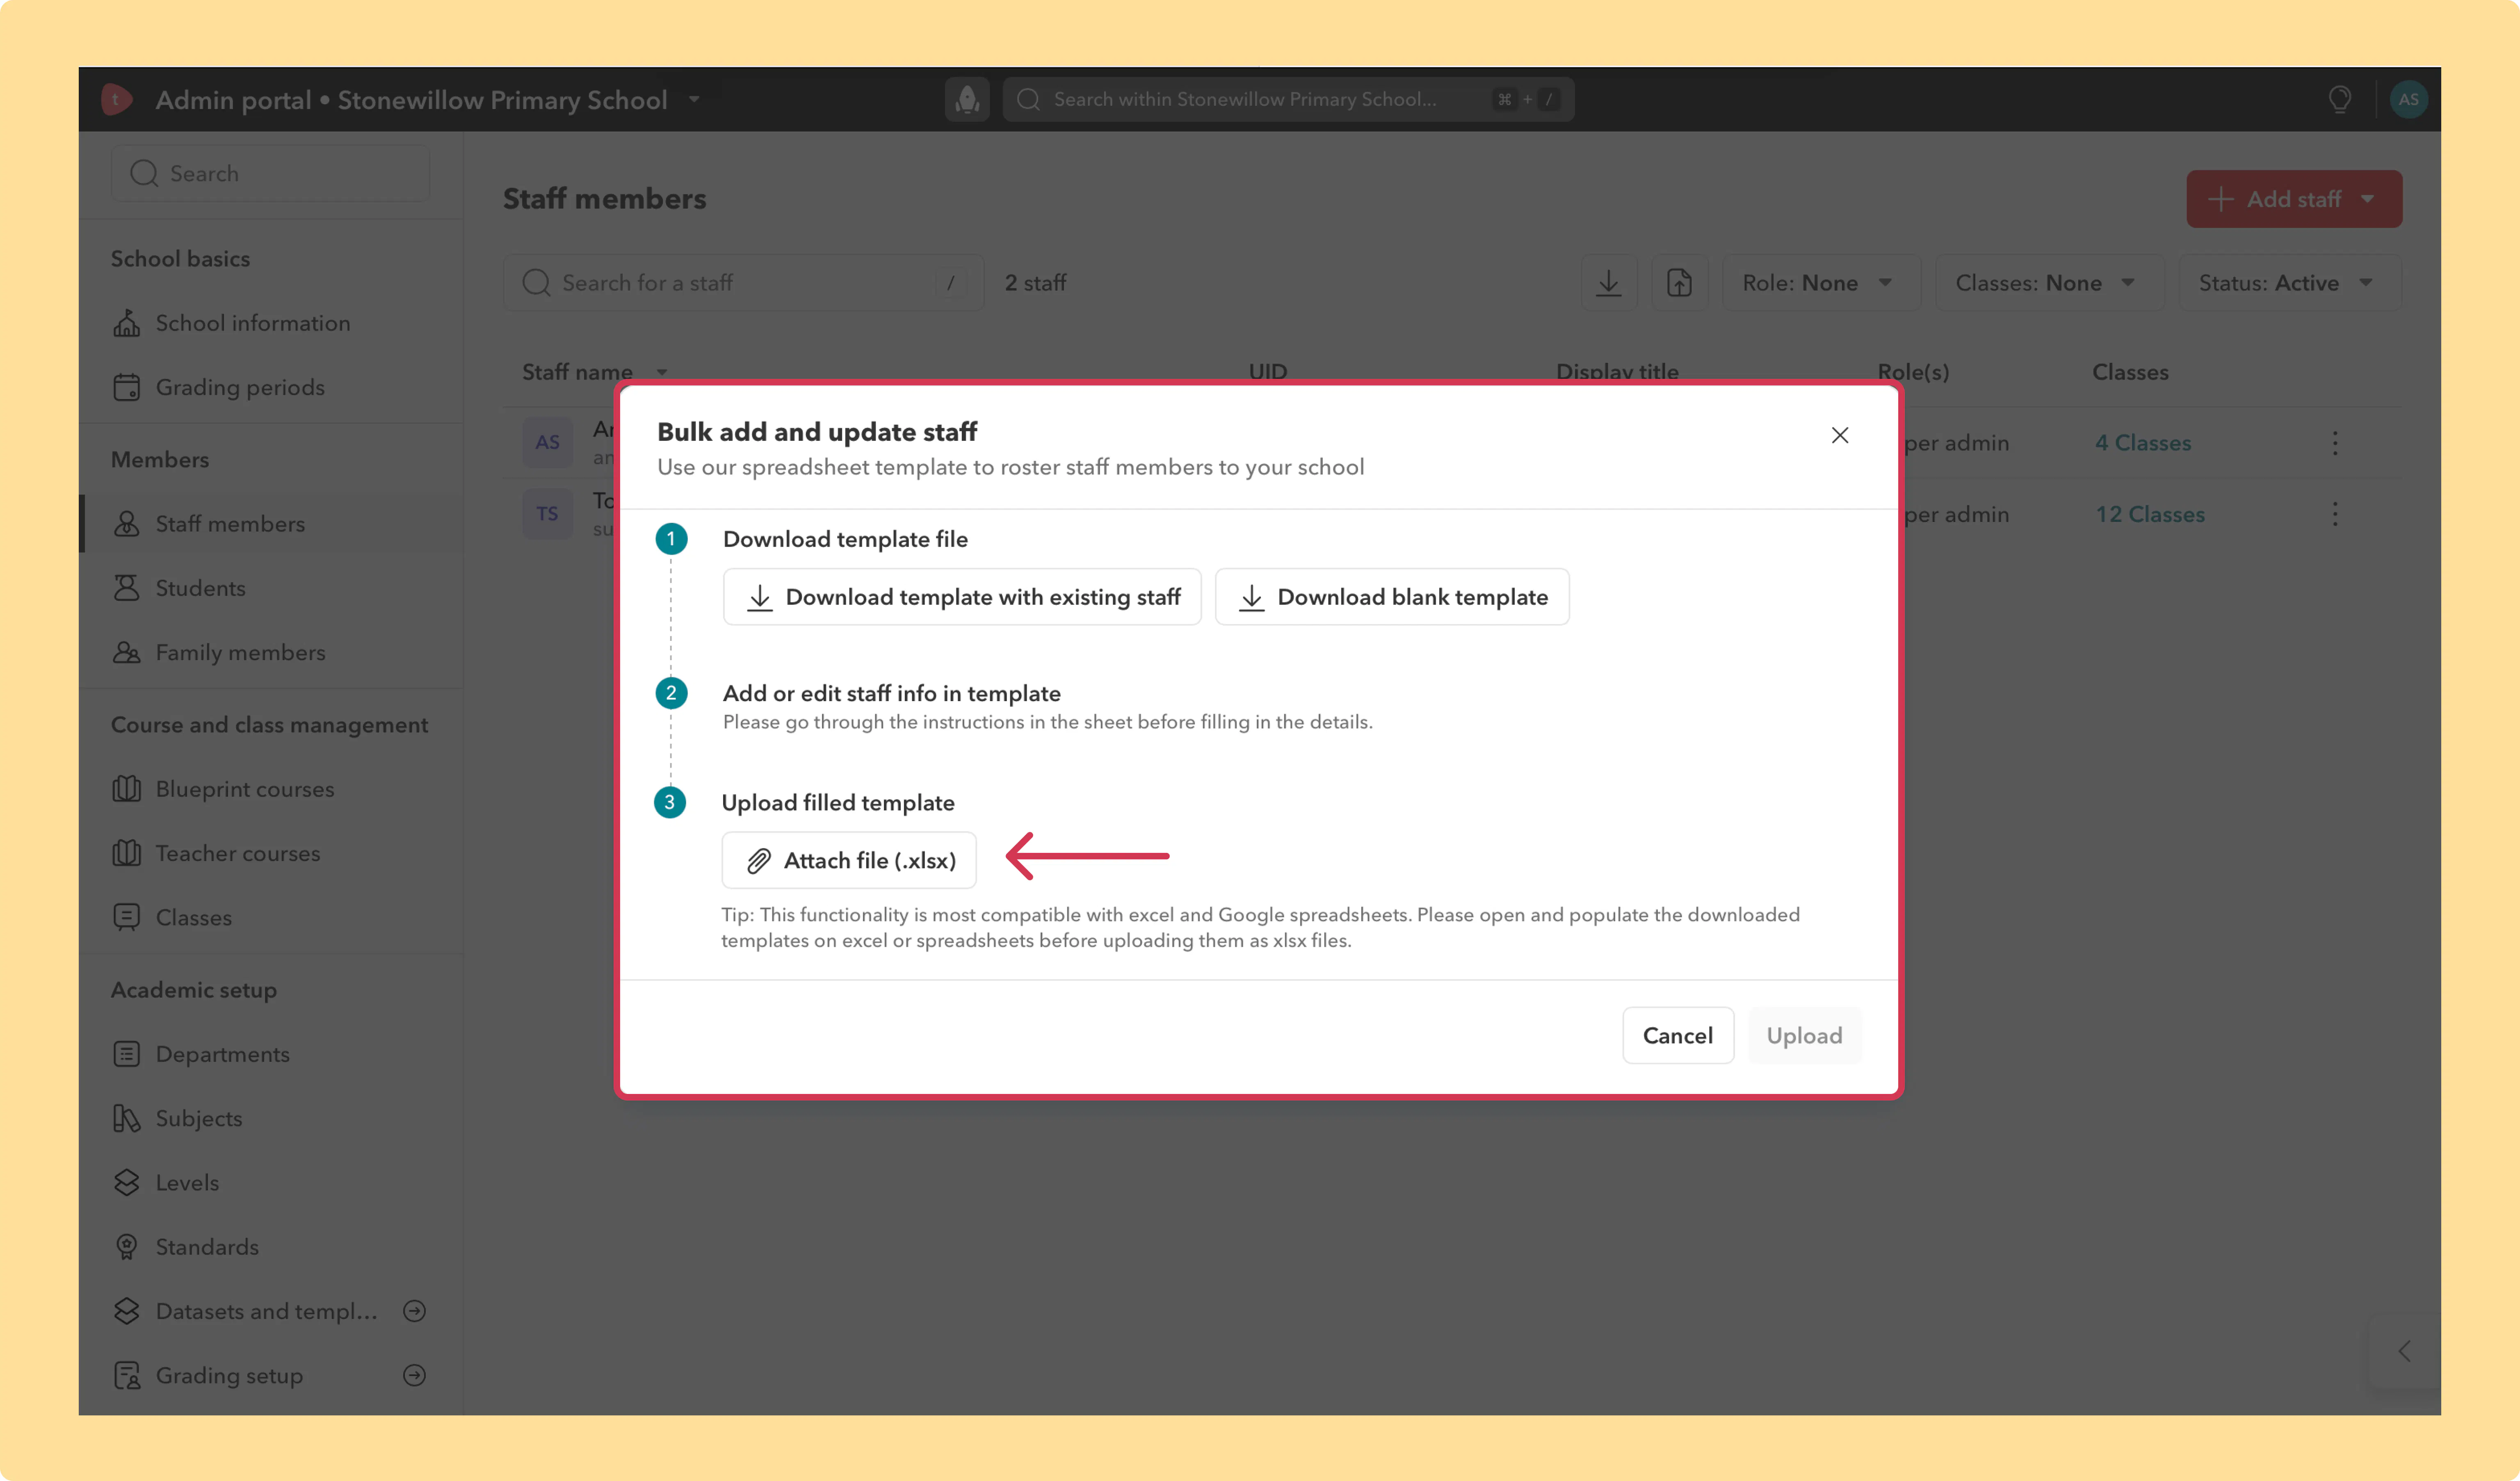This screenshot has height=1481, width=2520.
Task: Attach an .xlsx file
Action: (x=849, y=860)
